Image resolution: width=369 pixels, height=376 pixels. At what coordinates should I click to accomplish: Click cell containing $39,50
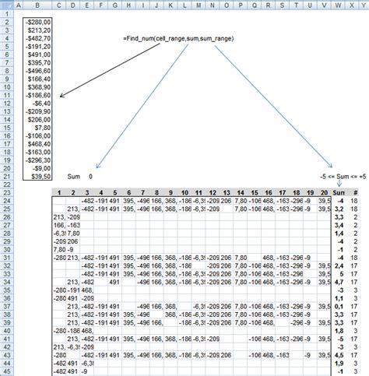point(37,177)
